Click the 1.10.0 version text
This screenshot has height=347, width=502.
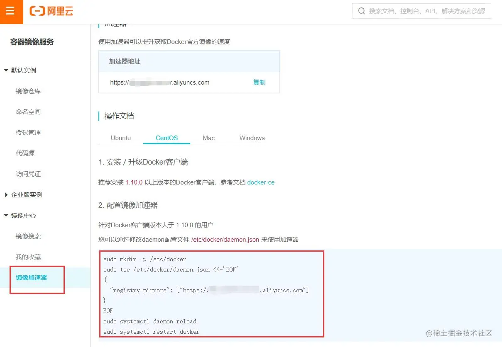(134, 182)
